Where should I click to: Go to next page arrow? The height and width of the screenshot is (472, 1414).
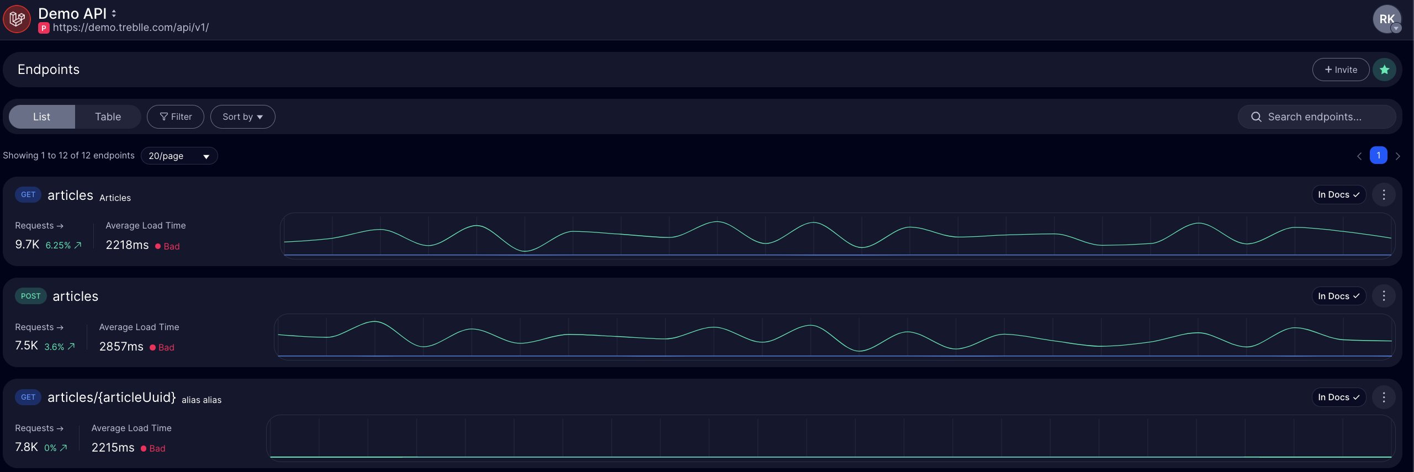click(x=1398, y=156)
